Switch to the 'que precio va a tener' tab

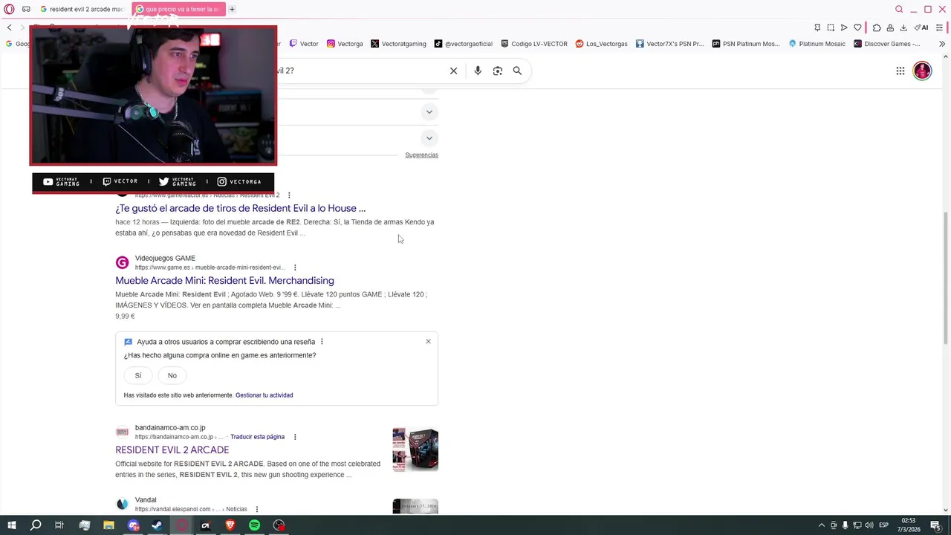[177, 9]
